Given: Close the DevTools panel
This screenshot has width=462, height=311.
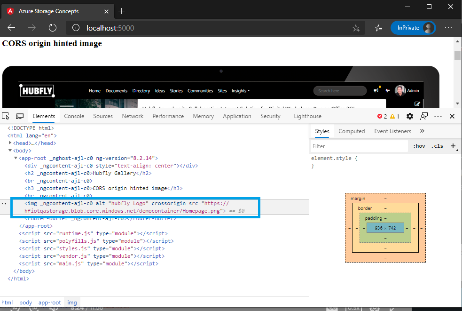Looking at the screenshot, I should (452, 116).
